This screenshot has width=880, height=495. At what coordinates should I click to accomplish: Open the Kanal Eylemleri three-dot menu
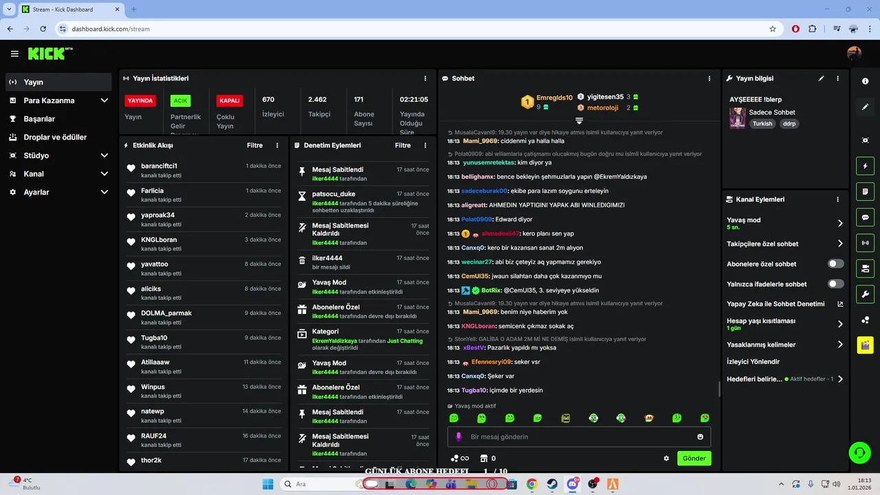837,199
